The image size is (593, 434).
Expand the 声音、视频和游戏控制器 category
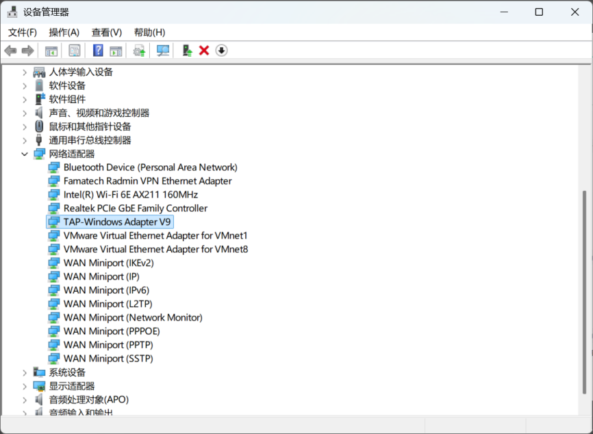coord(25,113)
